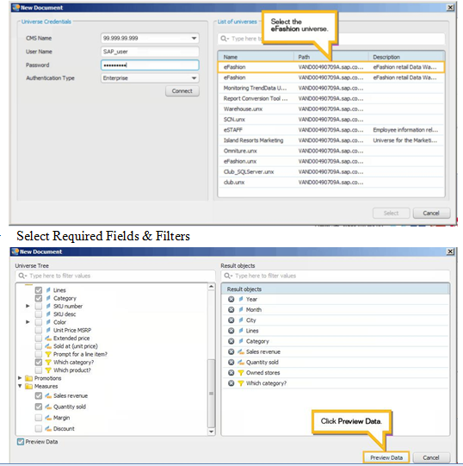Click the Universe Tree vertical scrollbar thumb

tap(211, 393)
